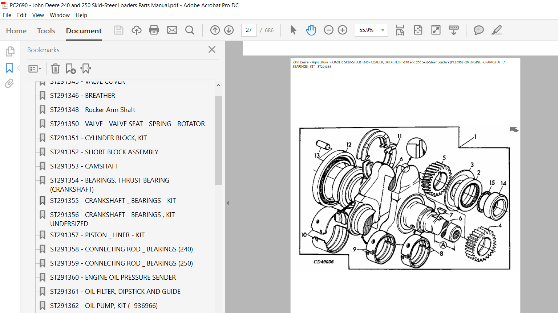
Task: Open ST291362 - OIL PUMP, KIT bookmark
Action: (x=104, y=306)
